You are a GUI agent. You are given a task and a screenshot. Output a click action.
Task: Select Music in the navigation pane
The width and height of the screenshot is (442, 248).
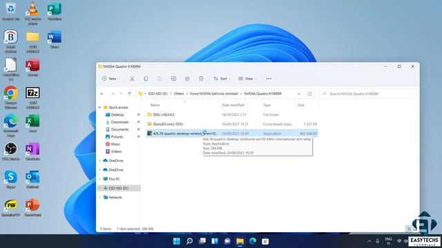pos(115,144)
